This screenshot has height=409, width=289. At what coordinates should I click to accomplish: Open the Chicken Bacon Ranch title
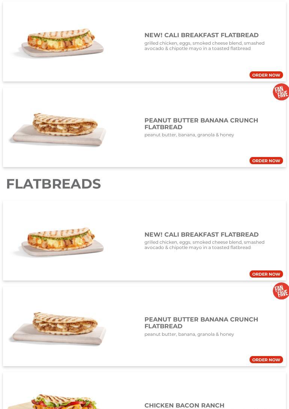(x=184, y=405)
